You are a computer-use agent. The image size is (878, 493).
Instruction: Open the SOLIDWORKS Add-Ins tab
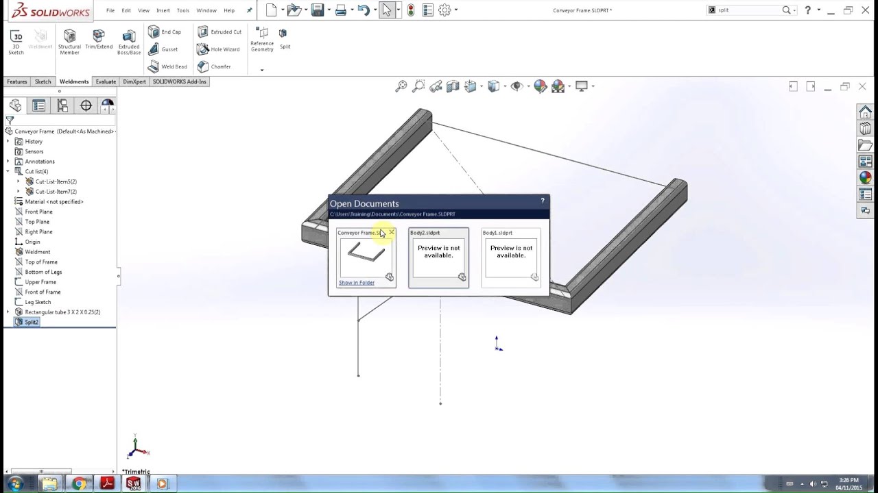coord(179,81)
